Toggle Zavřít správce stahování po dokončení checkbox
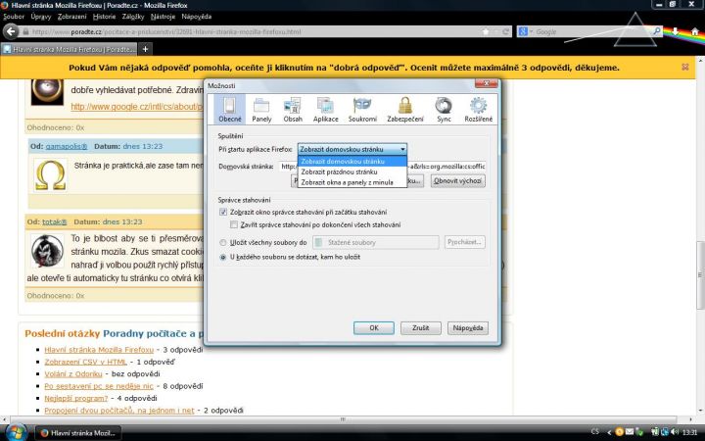Screen dimensions: 705x441 click(x=234, y=224)
